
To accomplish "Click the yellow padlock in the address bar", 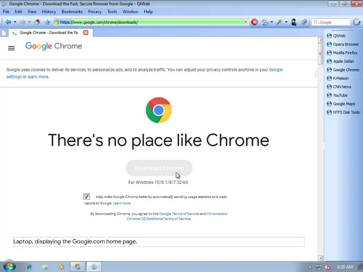I will pyautogui.click(x=57, y=22).
